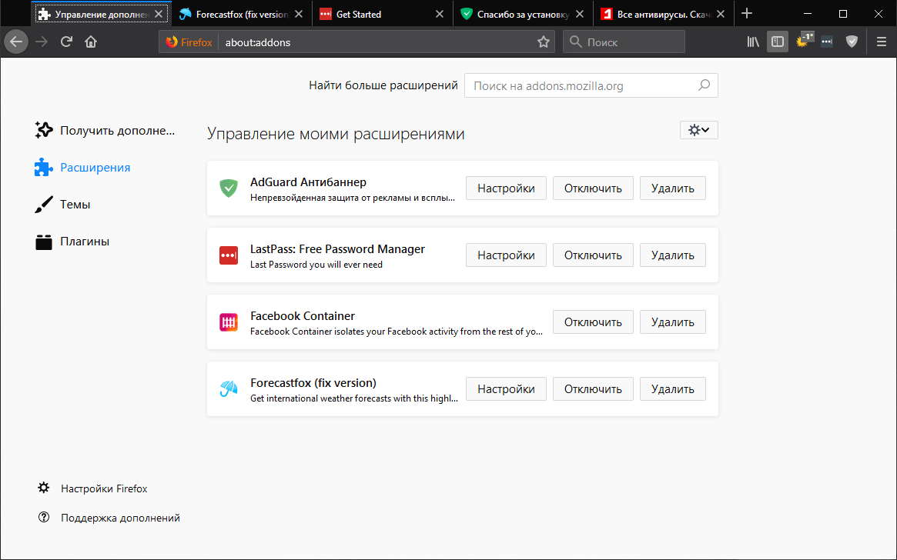The image size is (897, 560).
Task: Open the Firefox Library icon
Action: coord(752,42)
